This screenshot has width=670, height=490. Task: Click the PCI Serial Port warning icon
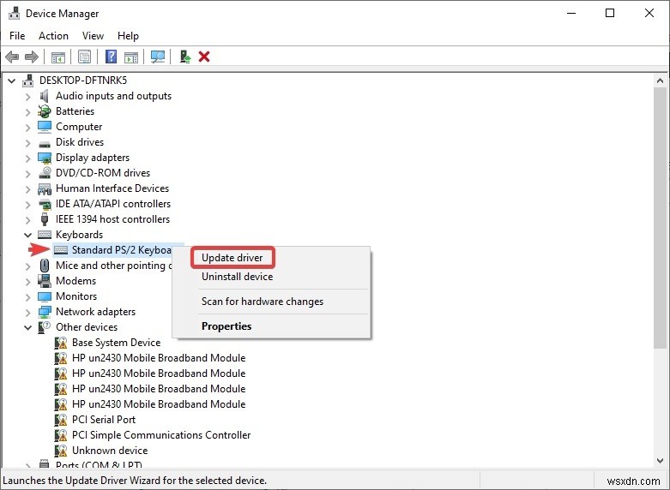61,420
